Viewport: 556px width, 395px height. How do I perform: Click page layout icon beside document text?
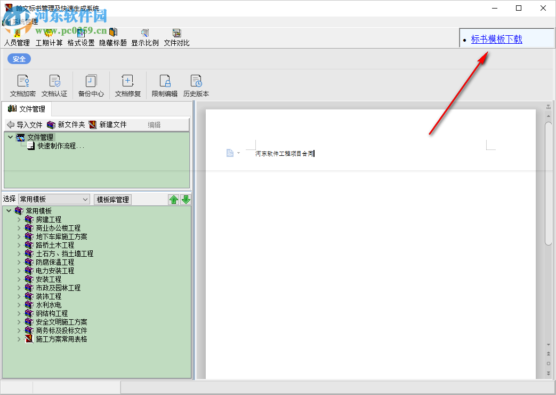(230, 153)
